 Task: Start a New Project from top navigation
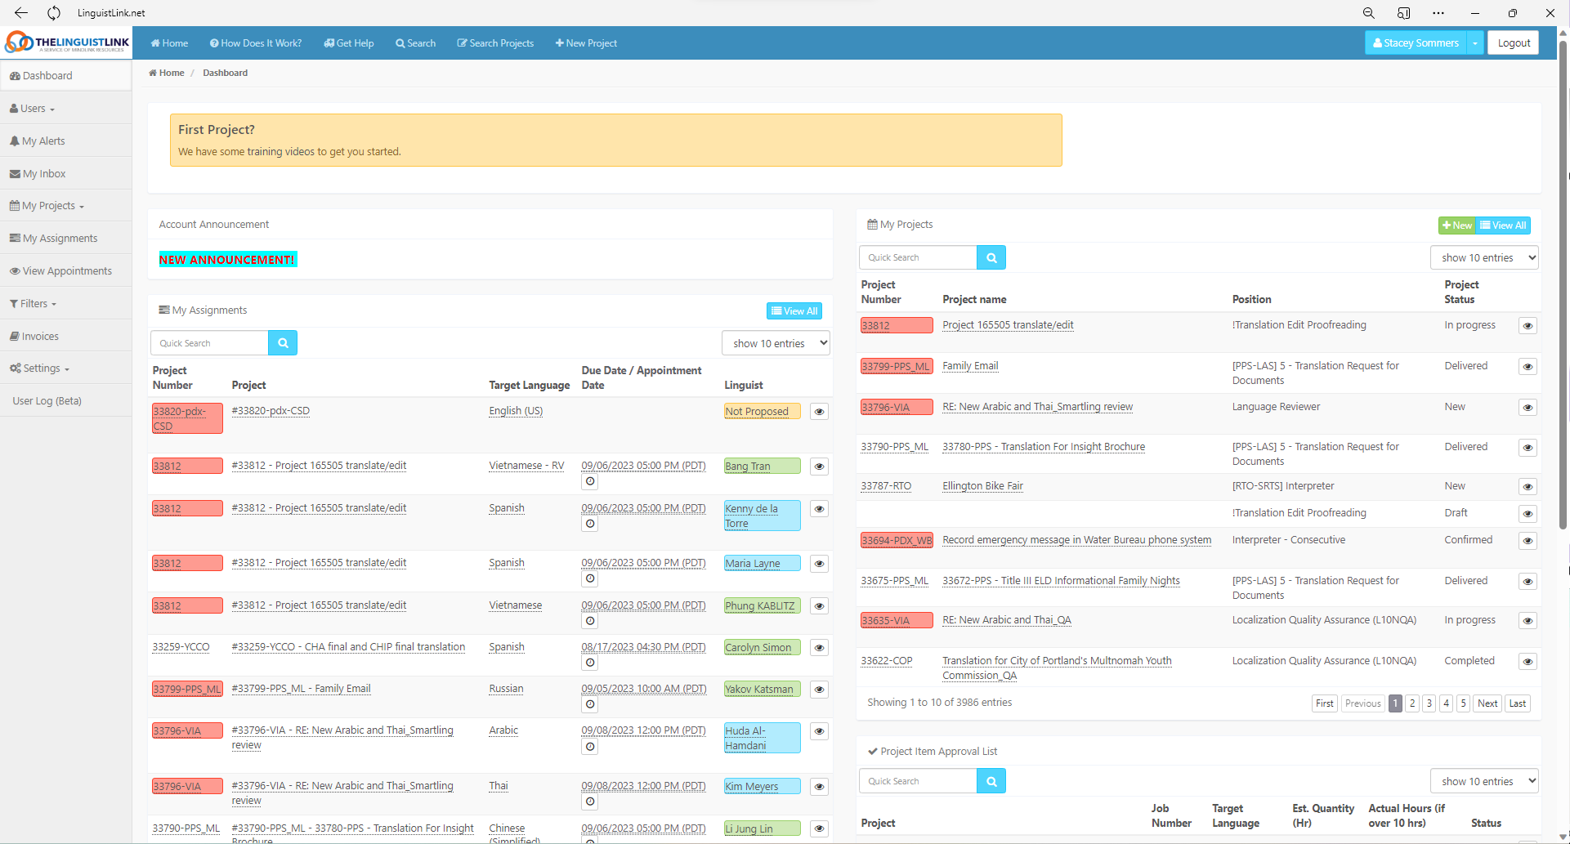tap(586, 43)
